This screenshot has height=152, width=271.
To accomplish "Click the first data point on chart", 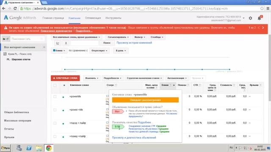I will 65,69.
